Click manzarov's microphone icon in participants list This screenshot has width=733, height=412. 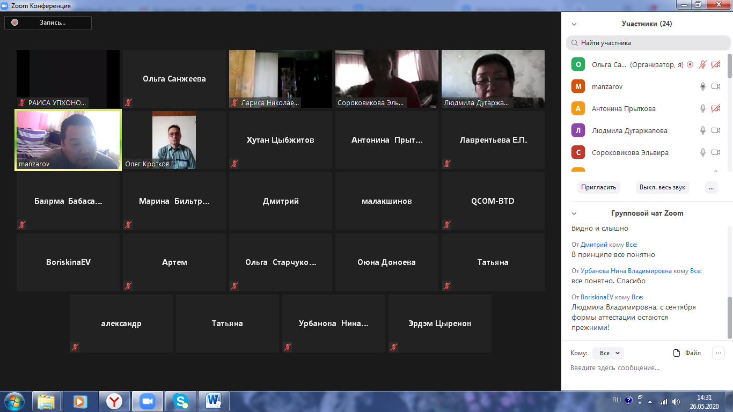702,86
